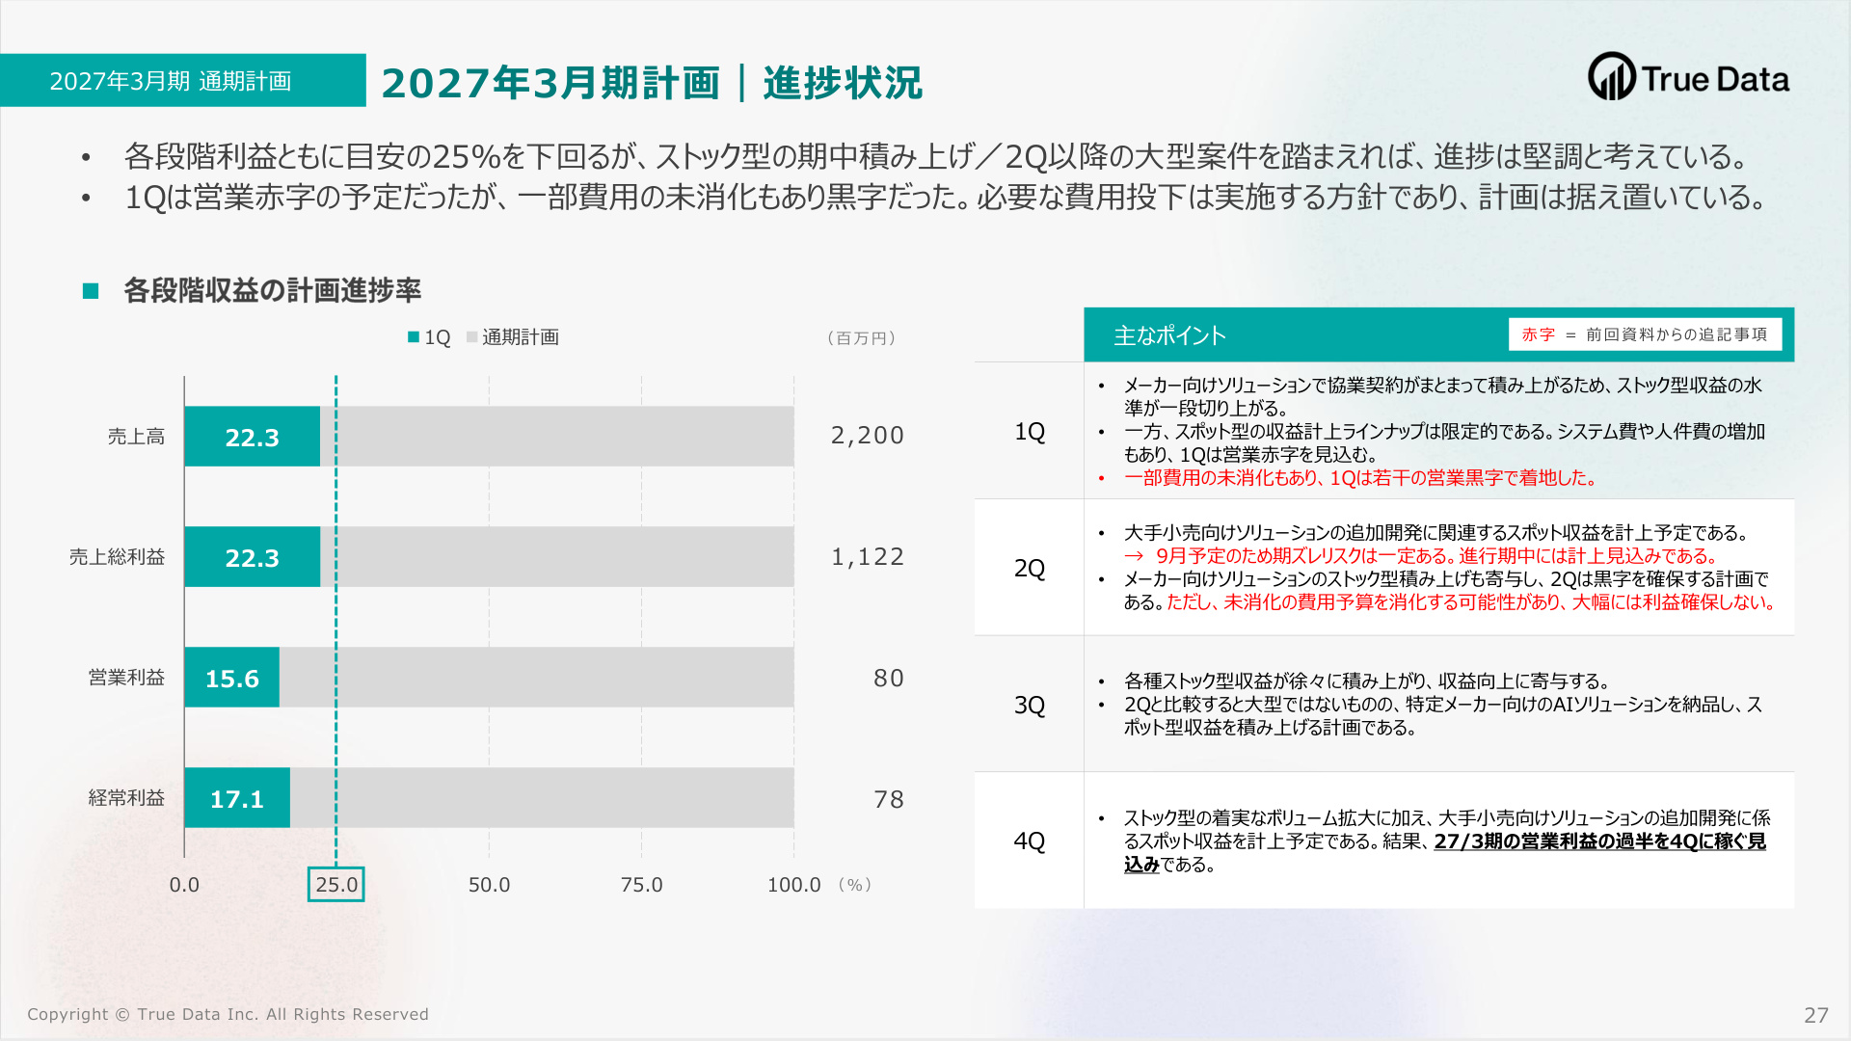
Task: Click the （百万円） unit label
Action: [x=862, y=338]
